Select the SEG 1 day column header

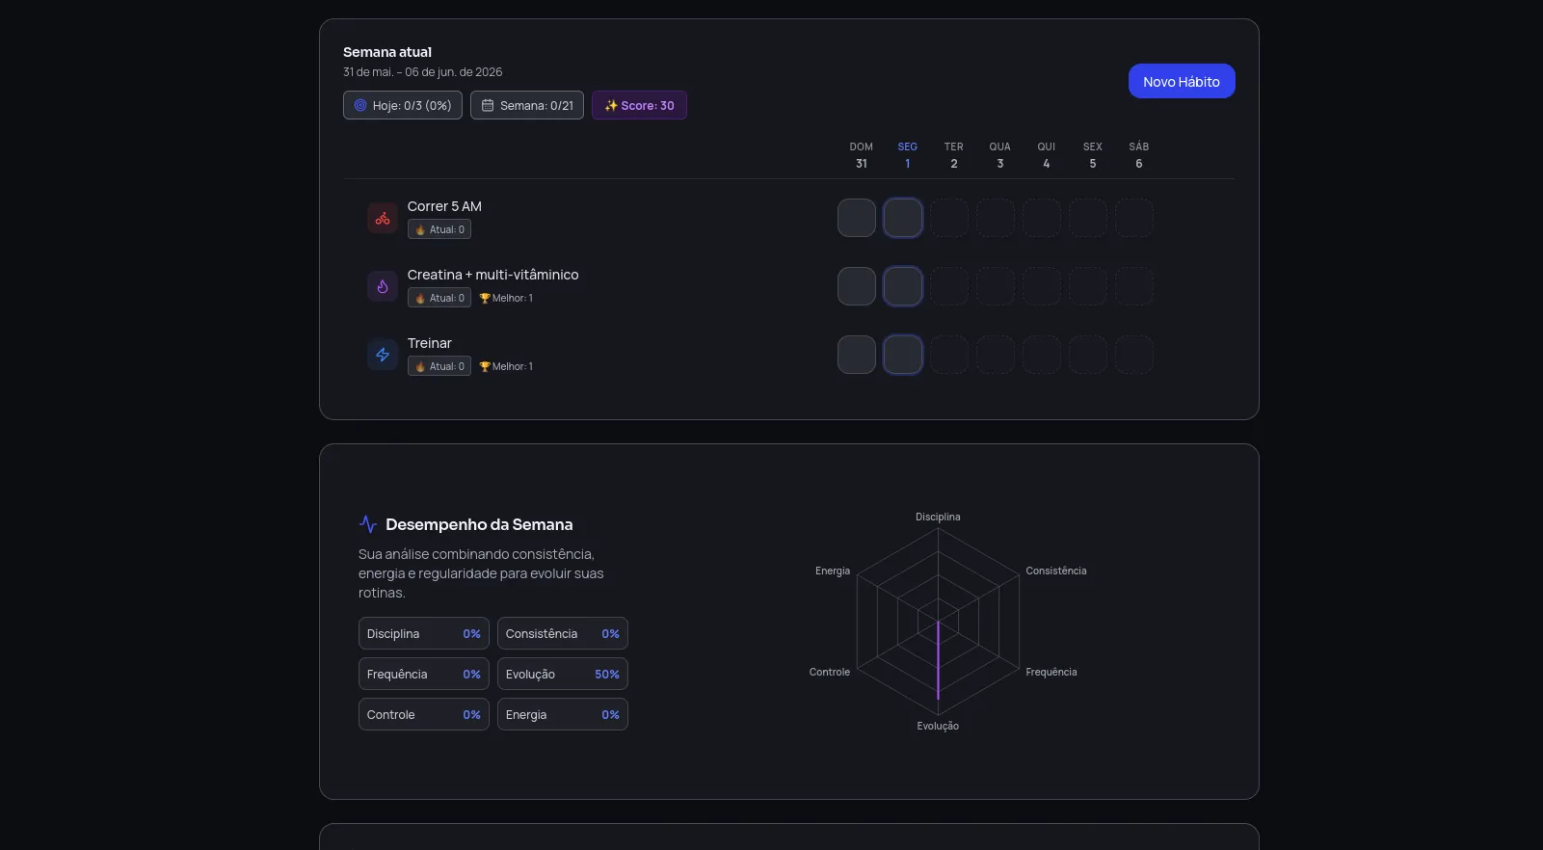[908, 155]
